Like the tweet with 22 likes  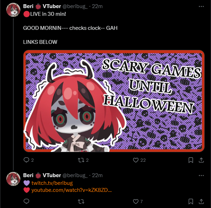click(x=136, y=160)
